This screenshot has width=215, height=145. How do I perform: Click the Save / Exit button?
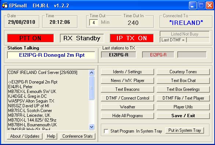point(183,116)
